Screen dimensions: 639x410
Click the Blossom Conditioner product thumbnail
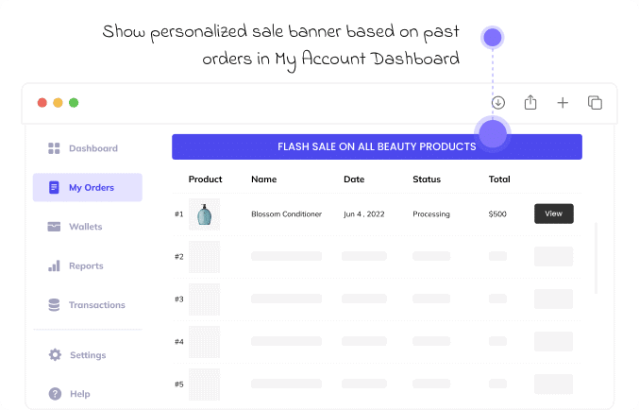[x=204, y=214]
